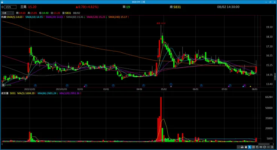Click the monthly marker near 2022/12/01
Image resolution: width=277 pixels, height=150 pixels.
(35, 85)
